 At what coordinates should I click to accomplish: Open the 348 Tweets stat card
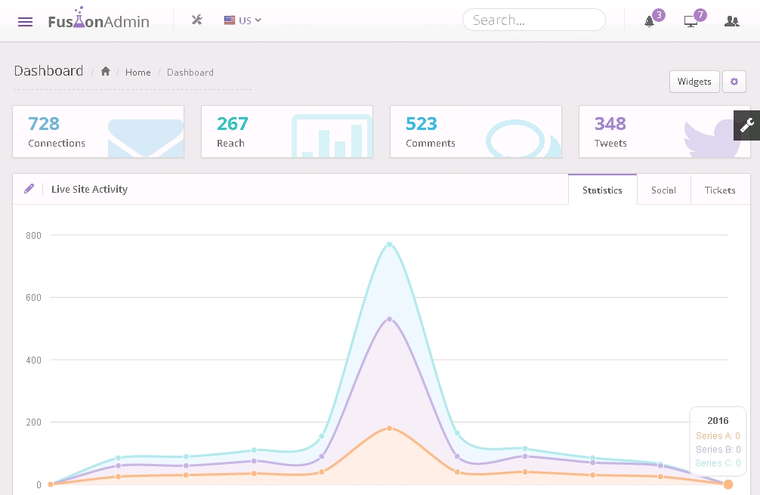(665, 131)
